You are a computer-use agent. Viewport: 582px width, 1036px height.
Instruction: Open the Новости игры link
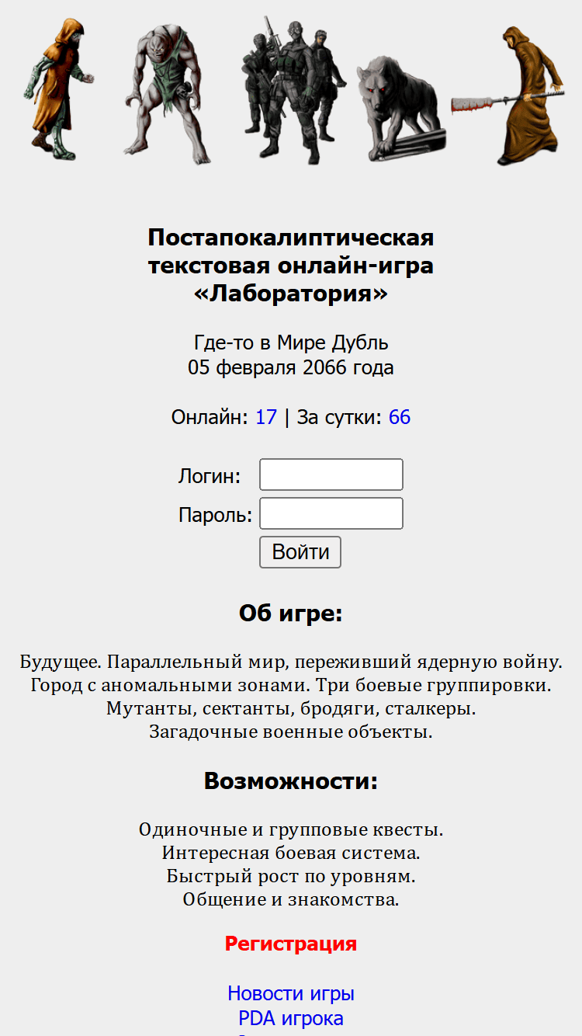[x=291, y=993]
